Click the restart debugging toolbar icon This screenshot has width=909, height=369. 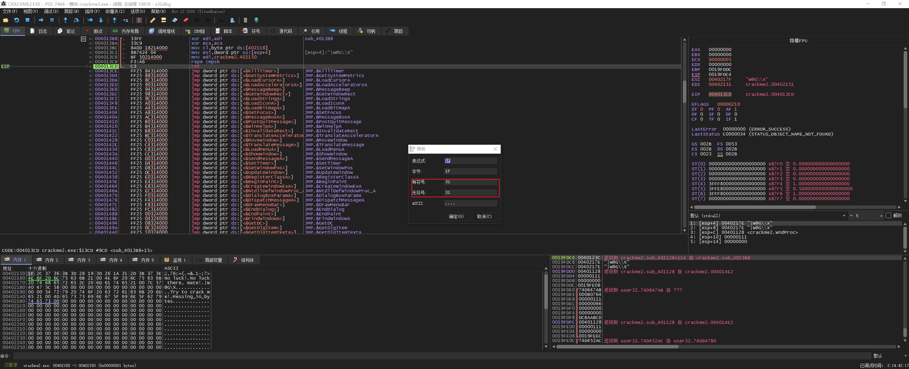click(16, 20)
